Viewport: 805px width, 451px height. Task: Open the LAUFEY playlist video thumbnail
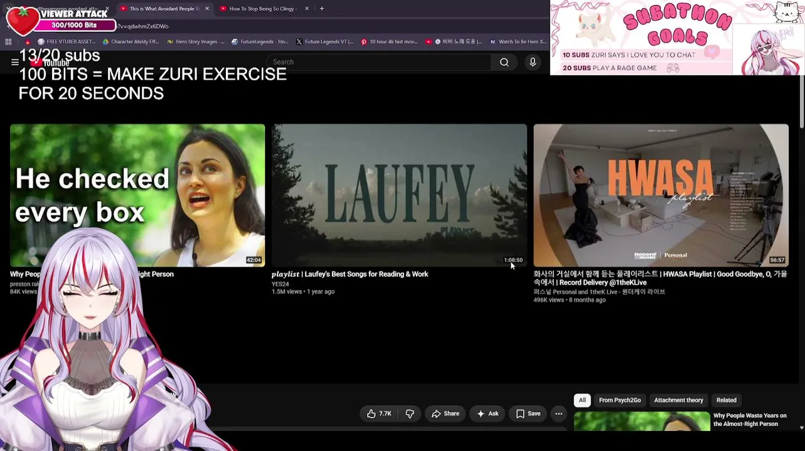(x=399, y=195)
